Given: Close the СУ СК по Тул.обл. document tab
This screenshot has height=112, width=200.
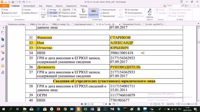Looking at the screenshot, I should pos(120,24).
